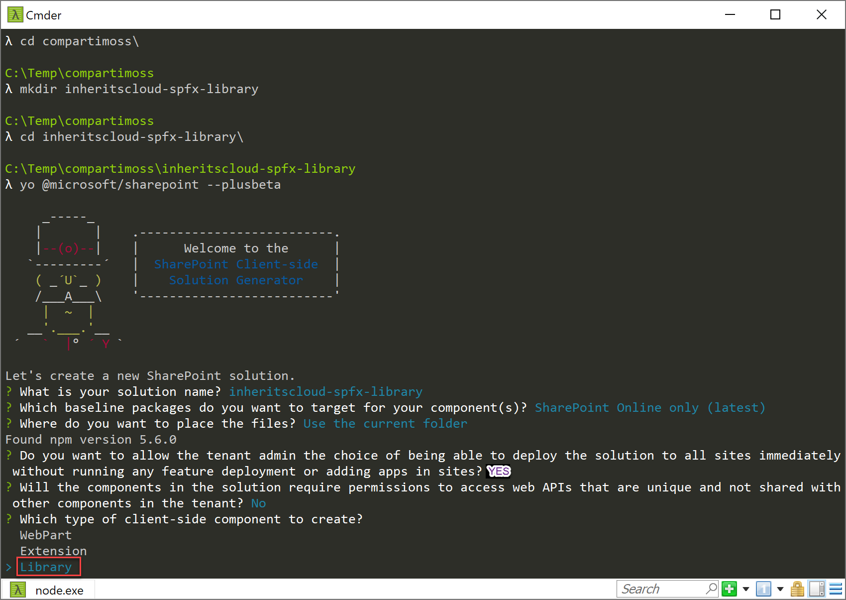Click the 'yo @microsoft/sharepoint --plusbeta' command
The width and height of the screenshot is (846, 600).
(x=150, y=185)
